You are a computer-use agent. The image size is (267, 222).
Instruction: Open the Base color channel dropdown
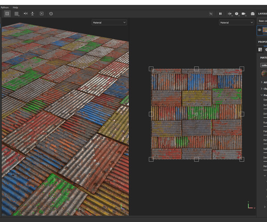click(x=263, y=21)
